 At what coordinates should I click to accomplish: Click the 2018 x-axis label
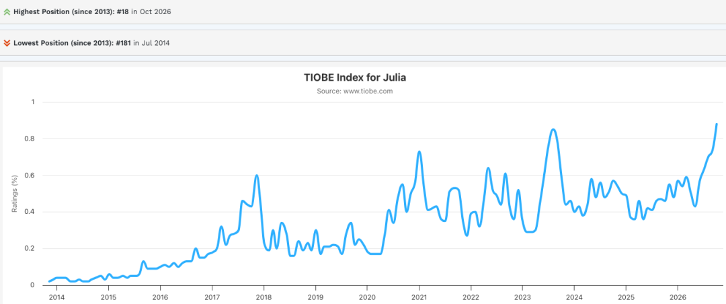coord(264,297)
